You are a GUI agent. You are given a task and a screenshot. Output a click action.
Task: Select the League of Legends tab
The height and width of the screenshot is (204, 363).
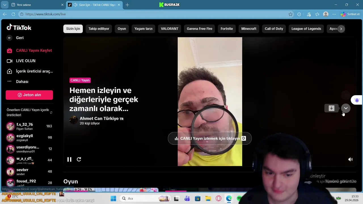(x=306, y=29)
